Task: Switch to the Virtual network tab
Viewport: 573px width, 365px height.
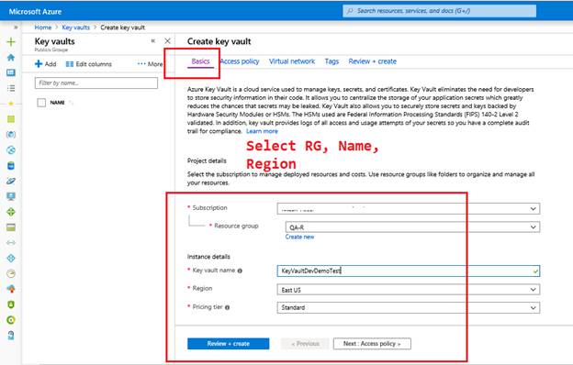Action: pos(292,61)
